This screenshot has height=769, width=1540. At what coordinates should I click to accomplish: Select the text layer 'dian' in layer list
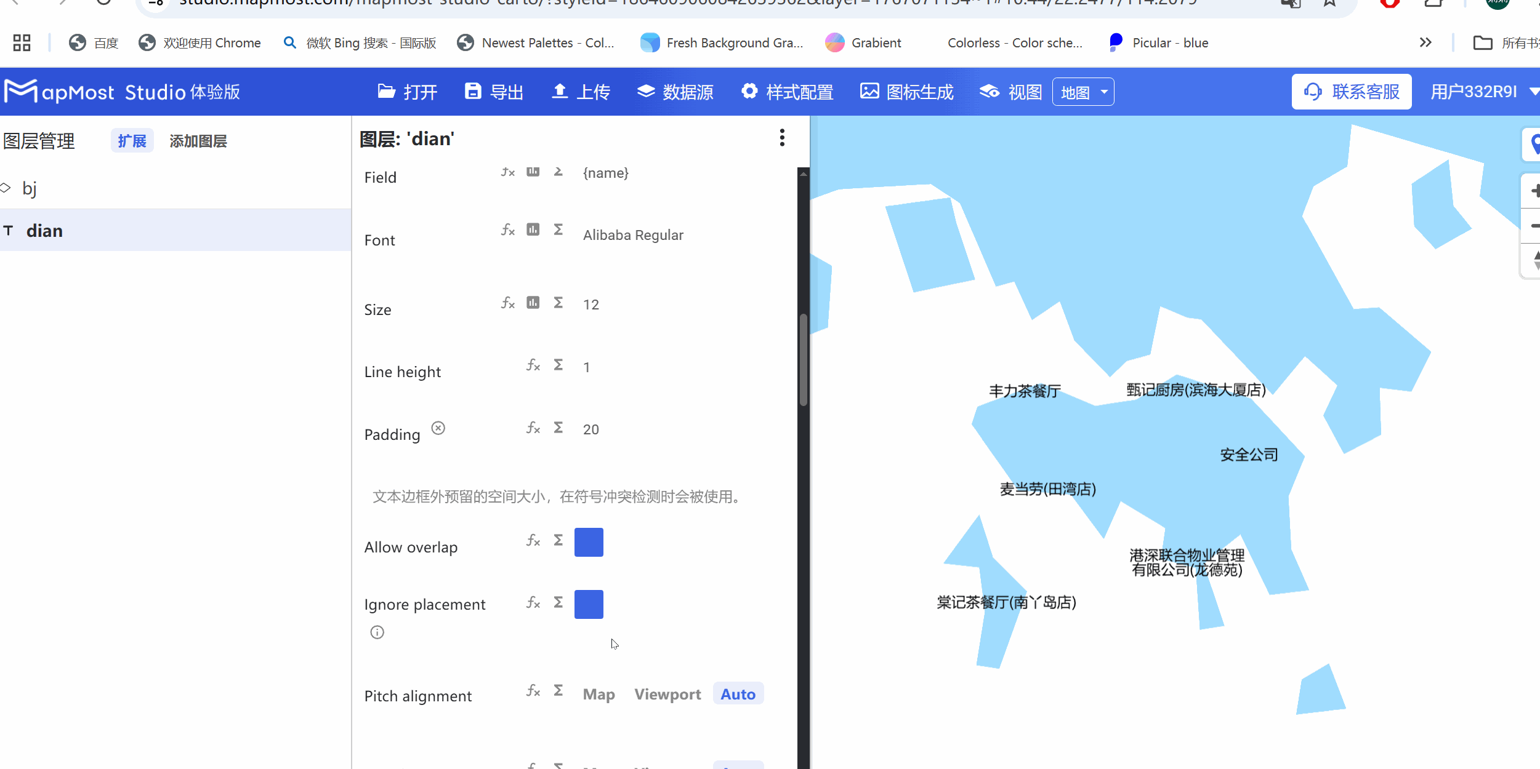coord(44,230)
